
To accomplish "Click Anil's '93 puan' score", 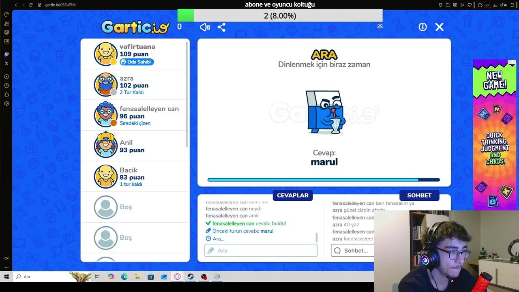I will (x=132, y=150).
